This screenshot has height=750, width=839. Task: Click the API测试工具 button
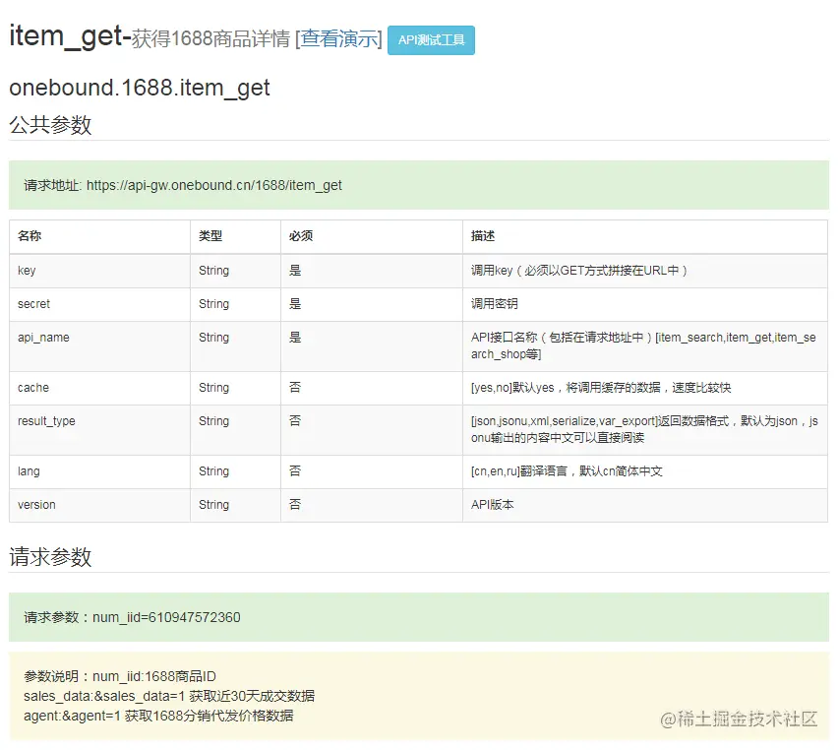[x=431, y=40]
